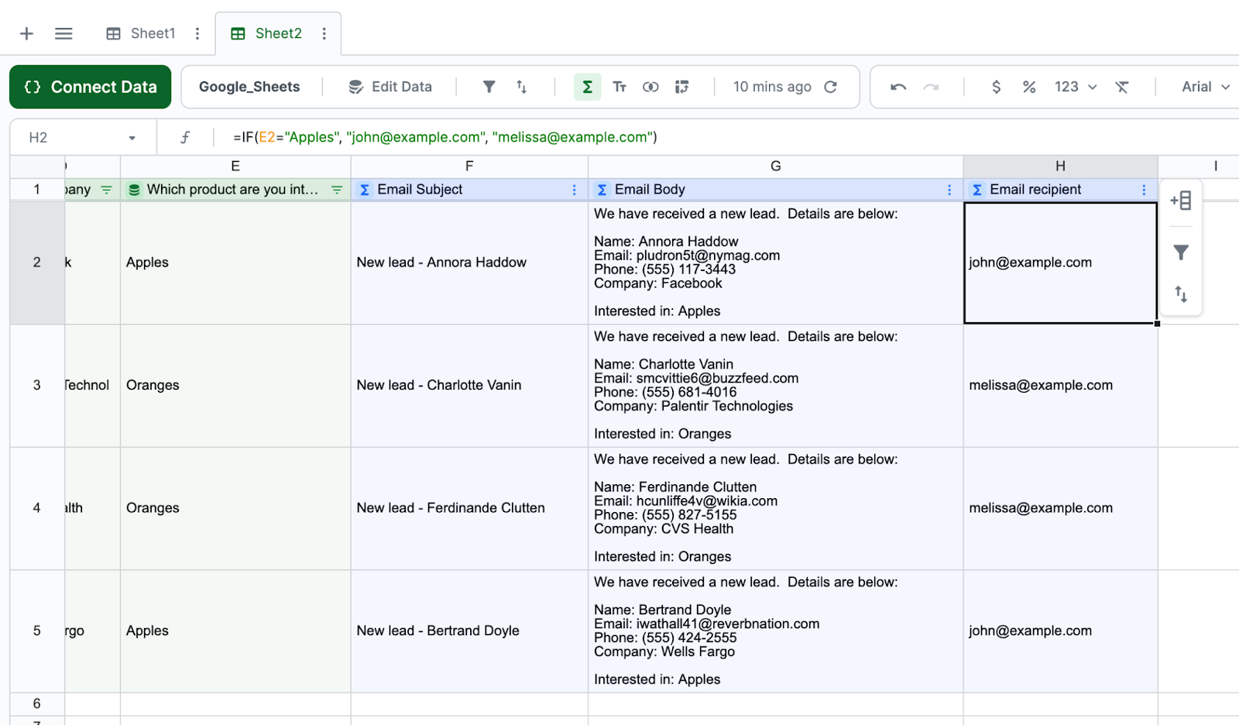Click the text format Tr icon

click(619, 87)
